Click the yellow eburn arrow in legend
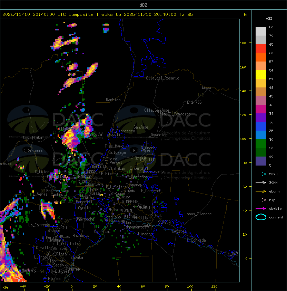 pos(261,191)
